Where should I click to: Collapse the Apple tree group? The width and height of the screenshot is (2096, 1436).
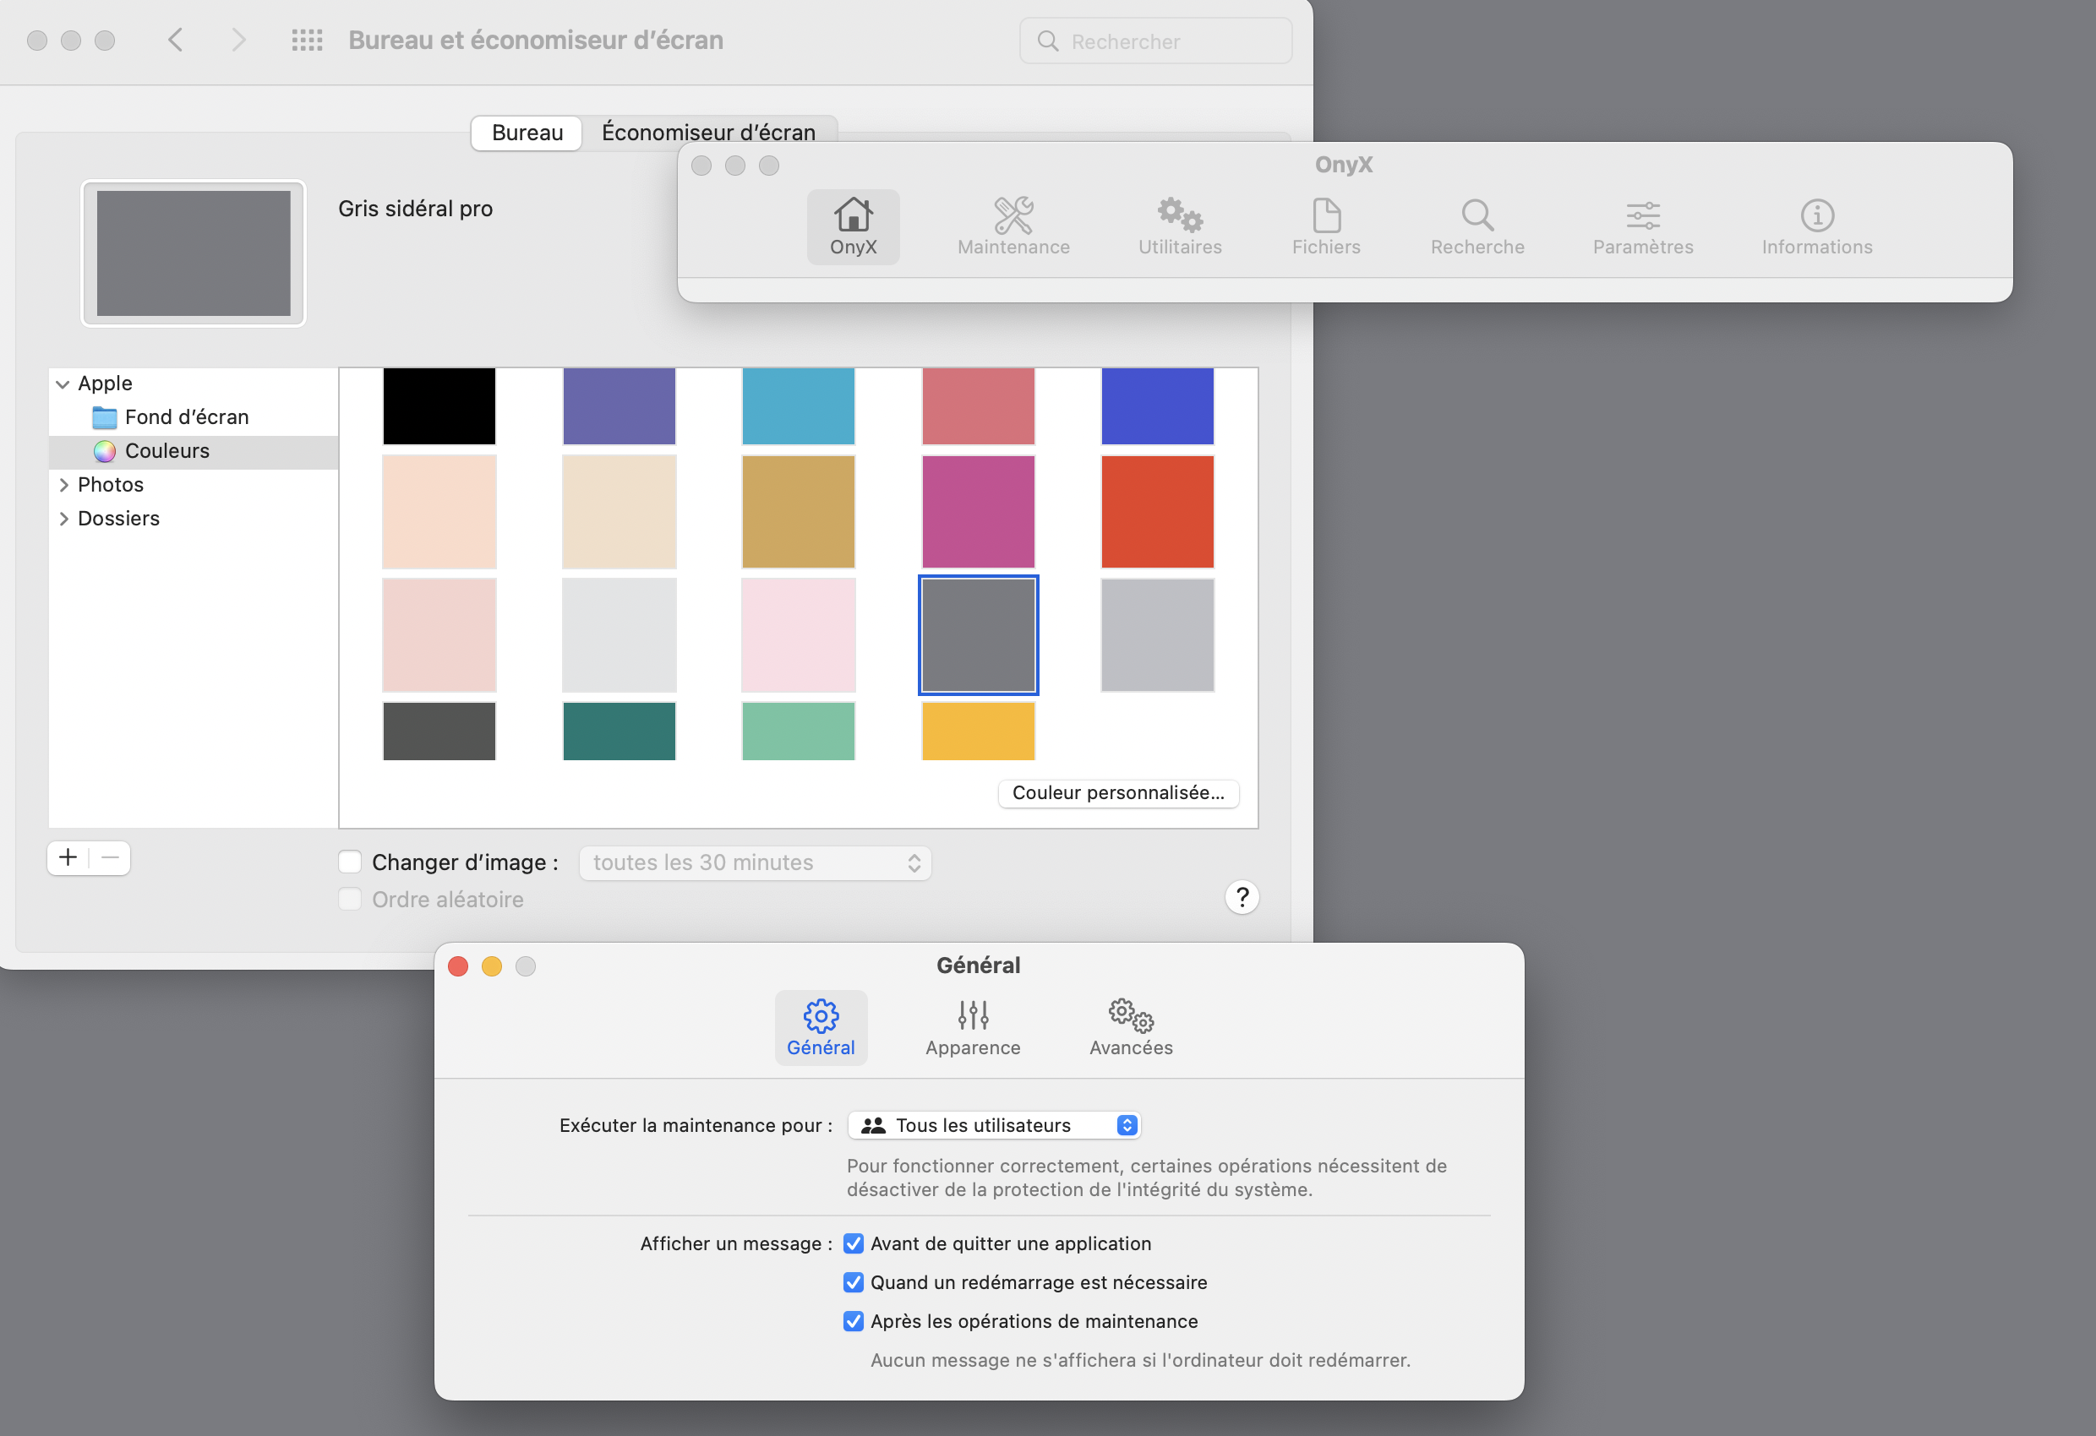(63, 384)
